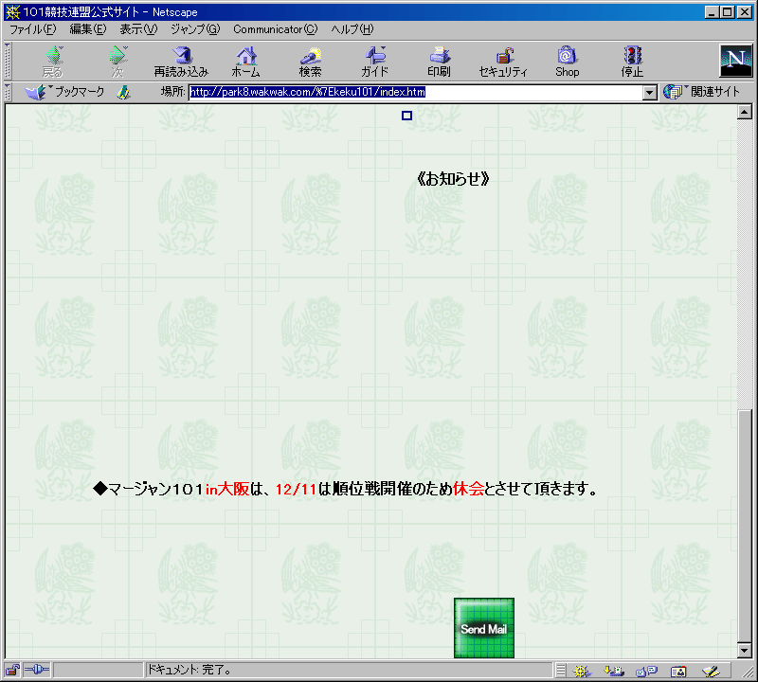Open the Newsgroups component bar icon
Image resolution: width=758 pixels, height=682 pixels.
[646, 671]
